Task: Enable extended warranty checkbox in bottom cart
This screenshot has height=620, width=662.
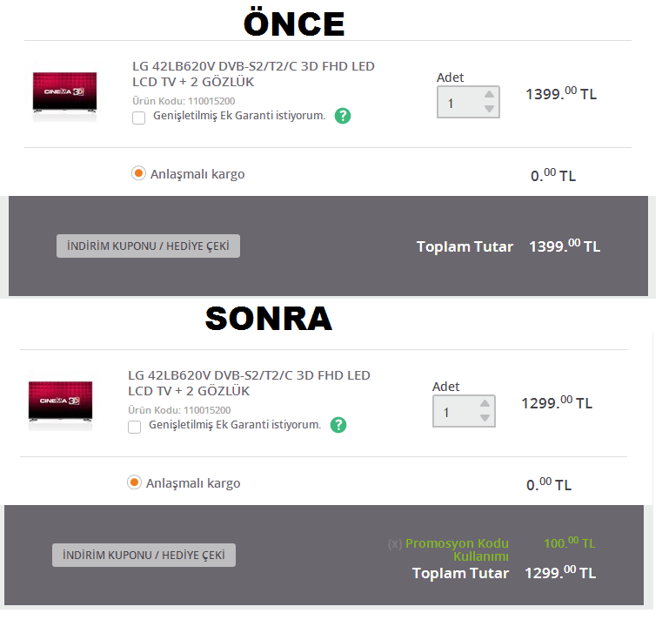Action: point(134,427)
